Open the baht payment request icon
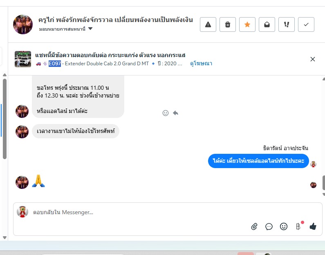The width and height of the screenshot is (325, 255). point(298,226)
